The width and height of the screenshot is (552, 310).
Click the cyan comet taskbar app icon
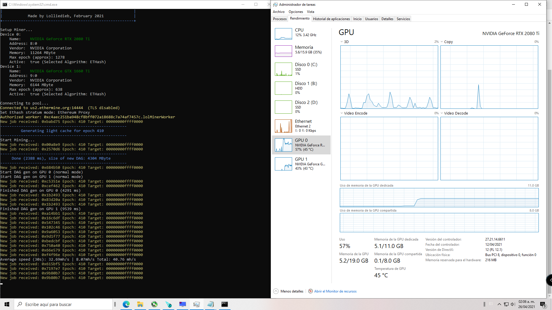click(x=168, y=304)
